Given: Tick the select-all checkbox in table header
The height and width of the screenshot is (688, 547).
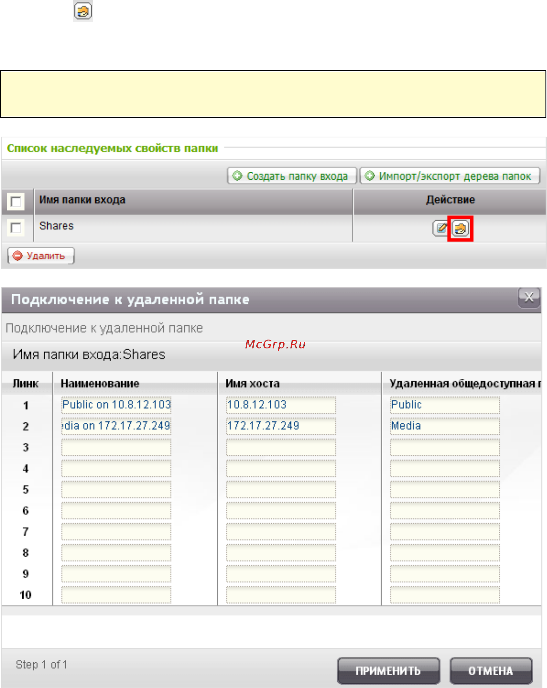Looking at the screenshot, I should [16, 201].
